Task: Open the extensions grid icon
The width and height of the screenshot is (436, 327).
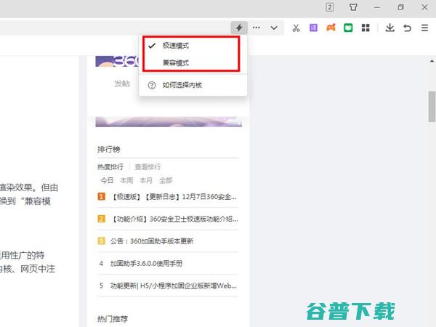Action: (x=366, y=28)
